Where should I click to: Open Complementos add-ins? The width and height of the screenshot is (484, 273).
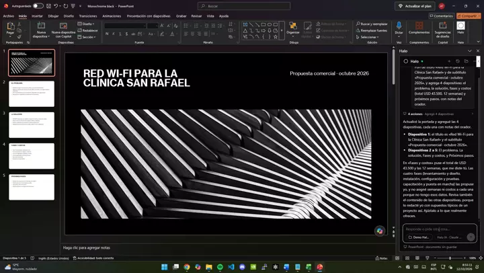[419, 28]
